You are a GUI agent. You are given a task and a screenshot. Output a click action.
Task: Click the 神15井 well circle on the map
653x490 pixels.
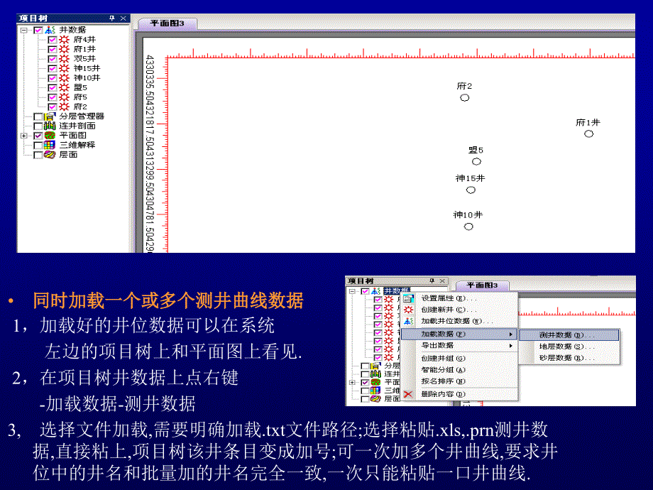[x=471, y=190]
